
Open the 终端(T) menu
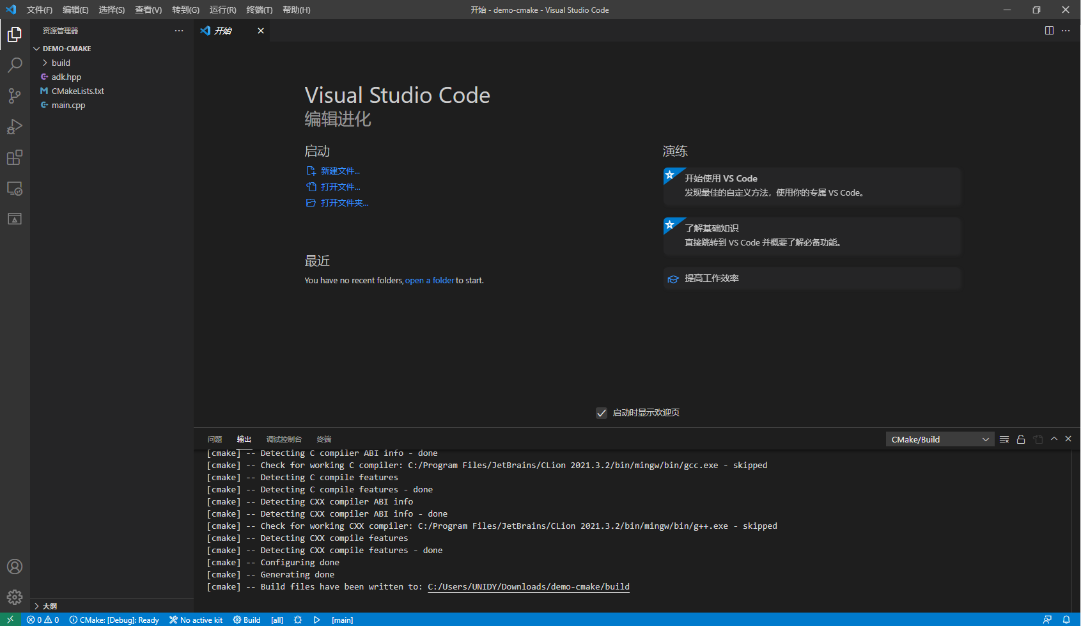(x=260, y=10)
